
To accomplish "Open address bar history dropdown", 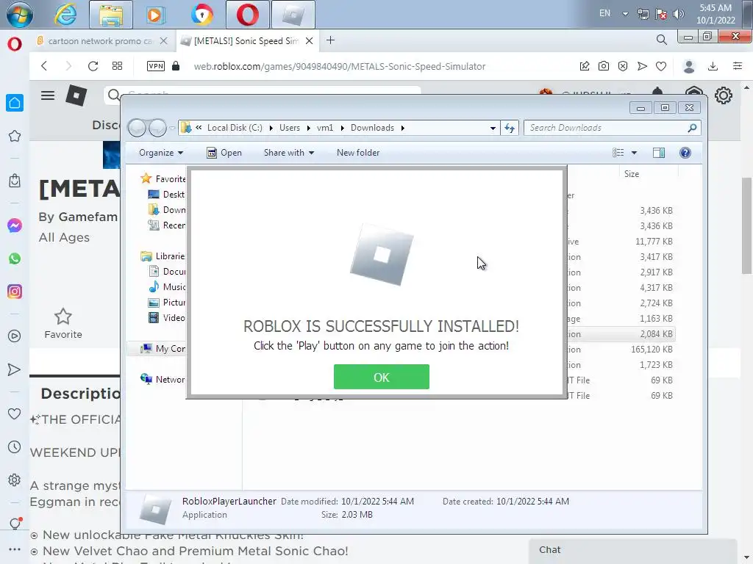I will 493,128.
